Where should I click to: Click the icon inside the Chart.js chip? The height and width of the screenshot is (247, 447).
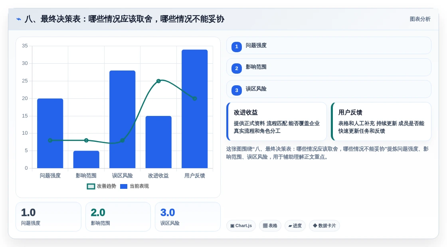[x=232, y=226]
